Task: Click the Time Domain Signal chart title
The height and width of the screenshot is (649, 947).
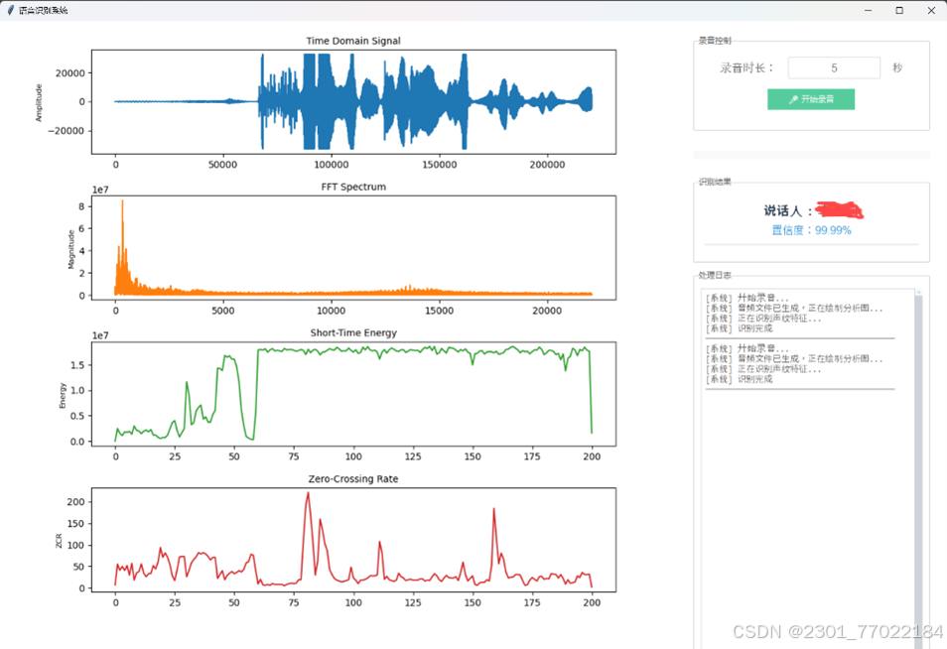Action: pos(353,41)
